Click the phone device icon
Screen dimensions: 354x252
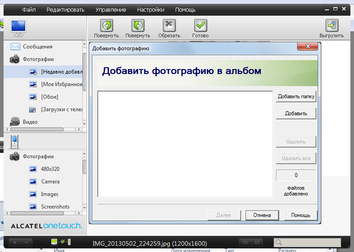(x=15, y=142)
